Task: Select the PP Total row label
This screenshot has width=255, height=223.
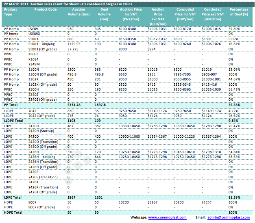Action: click(x=11, y=104)
